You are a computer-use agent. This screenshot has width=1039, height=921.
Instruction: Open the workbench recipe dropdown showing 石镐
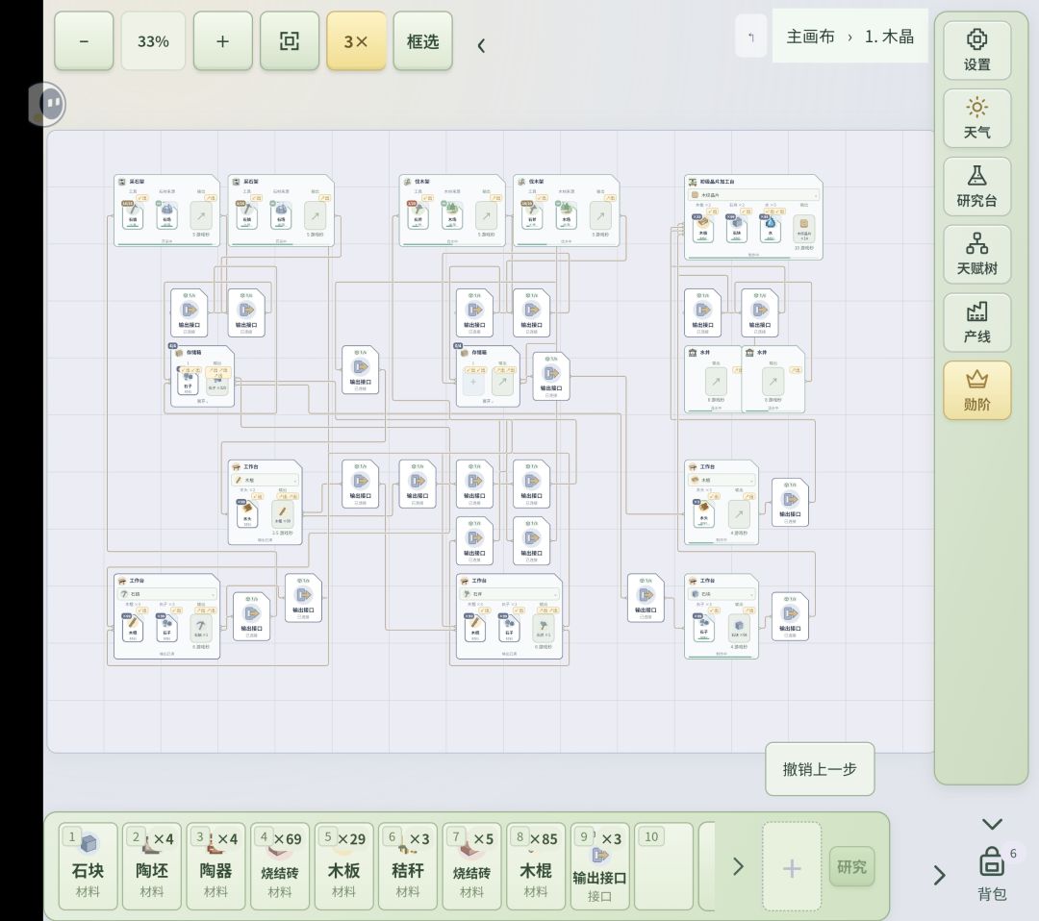coord(167,594)
